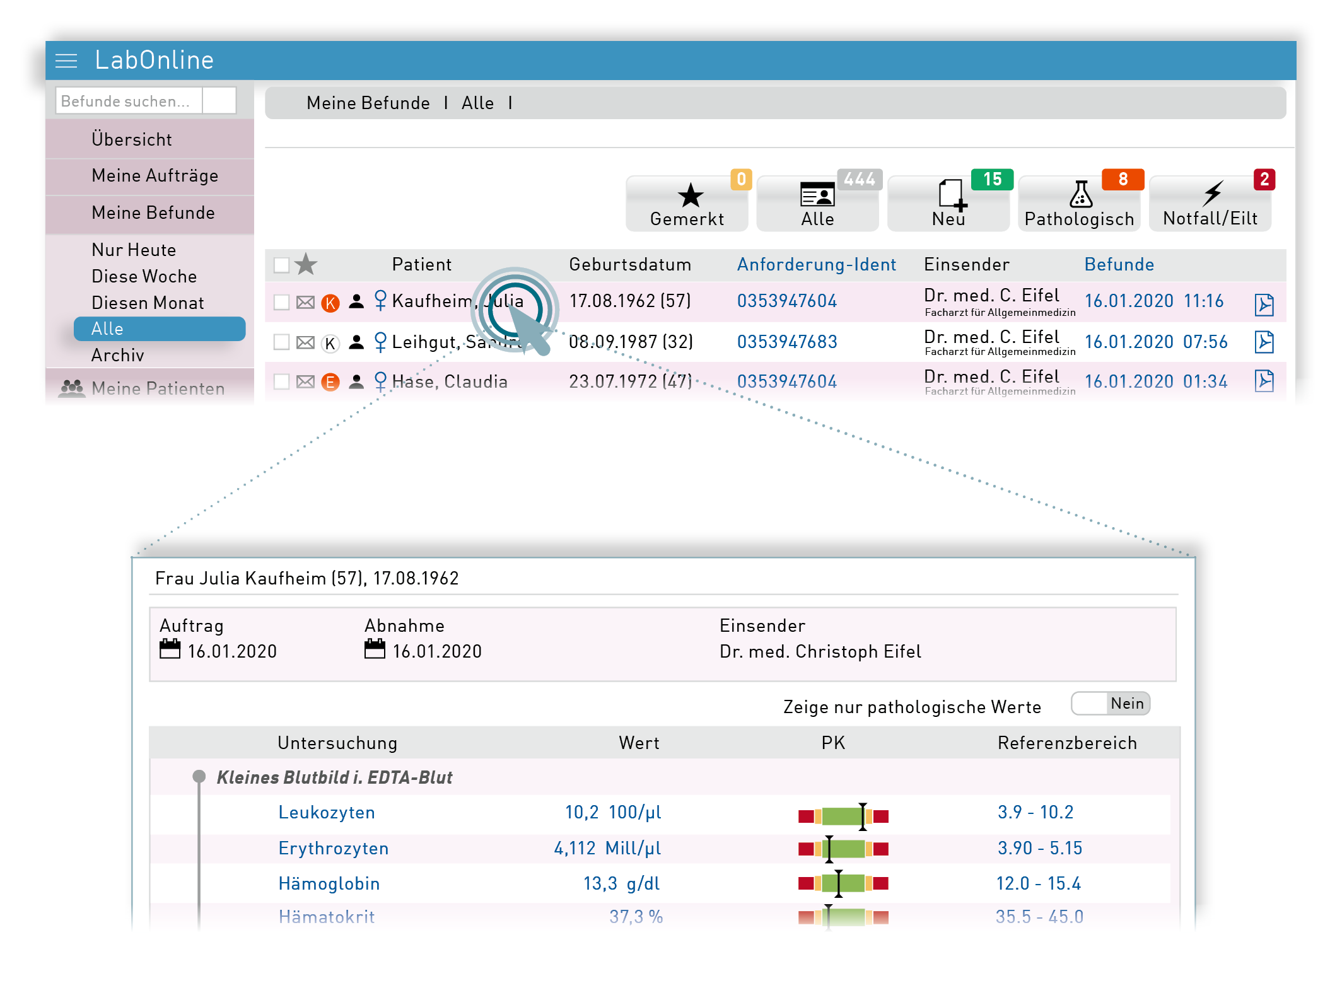The image size is (1330, 988).
Task: Sort by Befunde column header
Action: point(1119,264)
